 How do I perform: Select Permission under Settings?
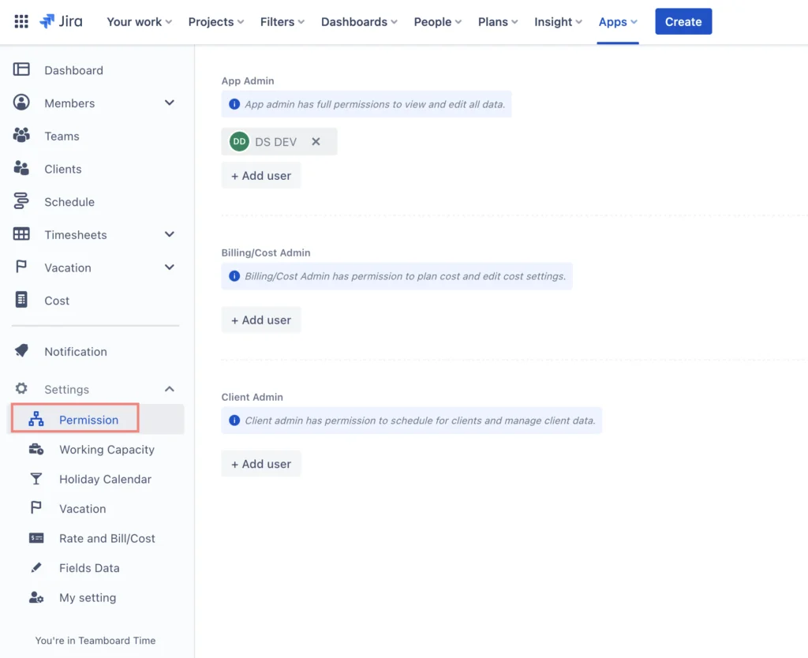88,420
